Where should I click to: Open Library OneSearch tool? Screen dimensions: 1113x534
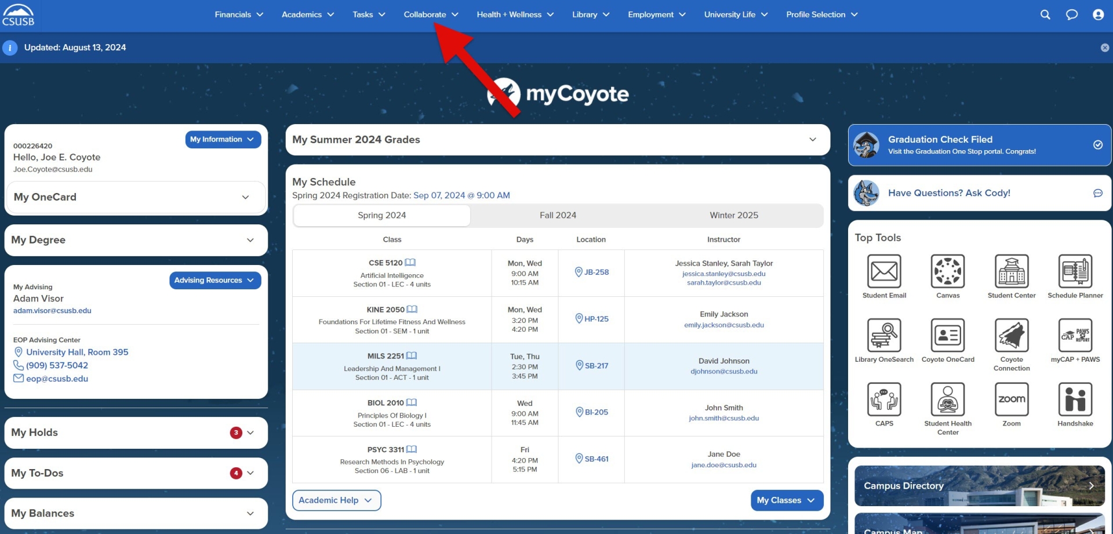coord(884,335)
